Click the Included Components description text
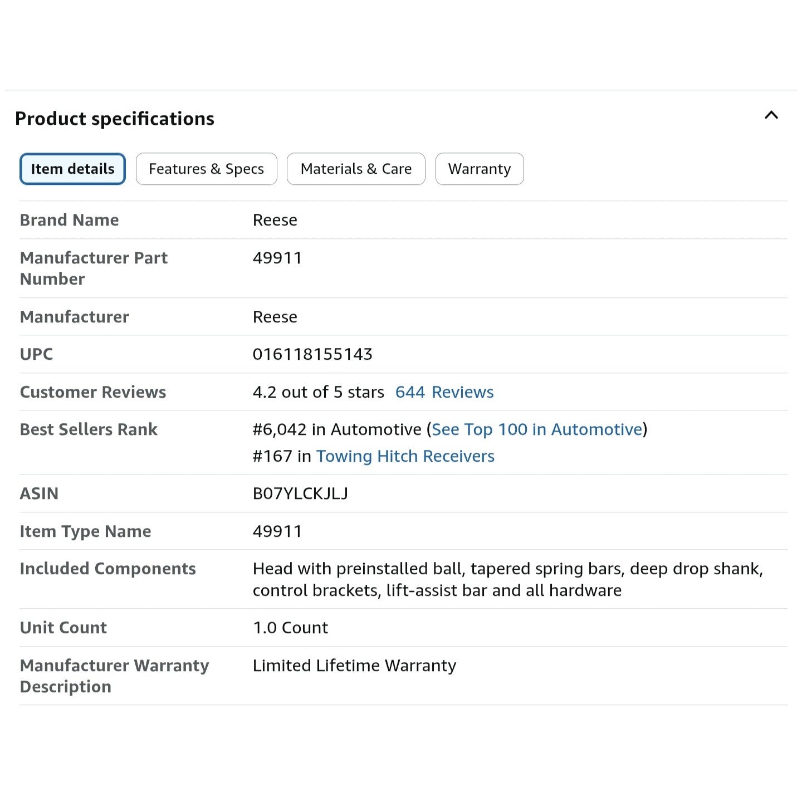 click(x=507, y=579)
